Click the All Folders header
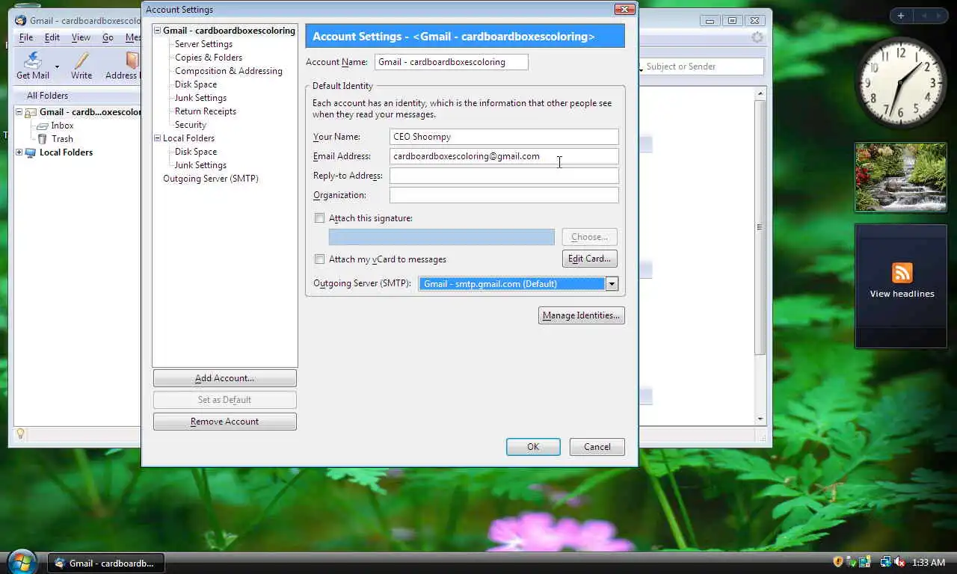Image resolution: width=957 pixels, height=574 pixels. point(47,96)
